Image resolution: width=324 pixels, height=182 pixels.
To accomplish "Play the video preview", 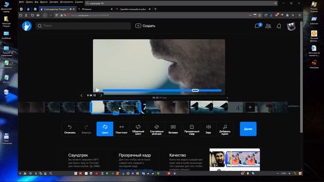I will tap(98, 90).
